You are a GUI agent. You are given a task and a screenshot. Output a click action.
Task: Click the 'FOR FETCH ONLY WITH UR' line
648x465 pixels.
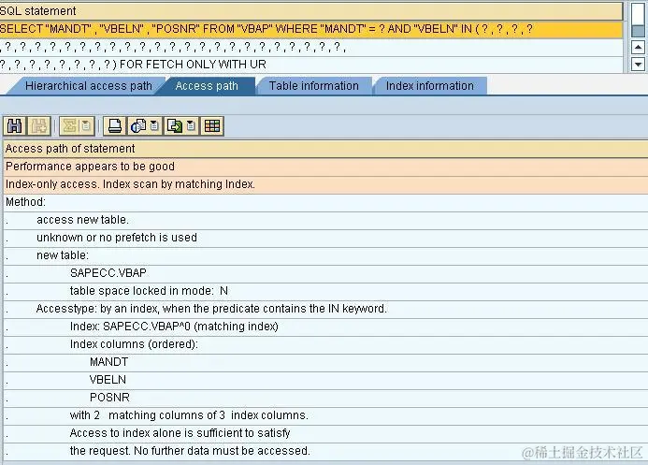tap(311, 65)
